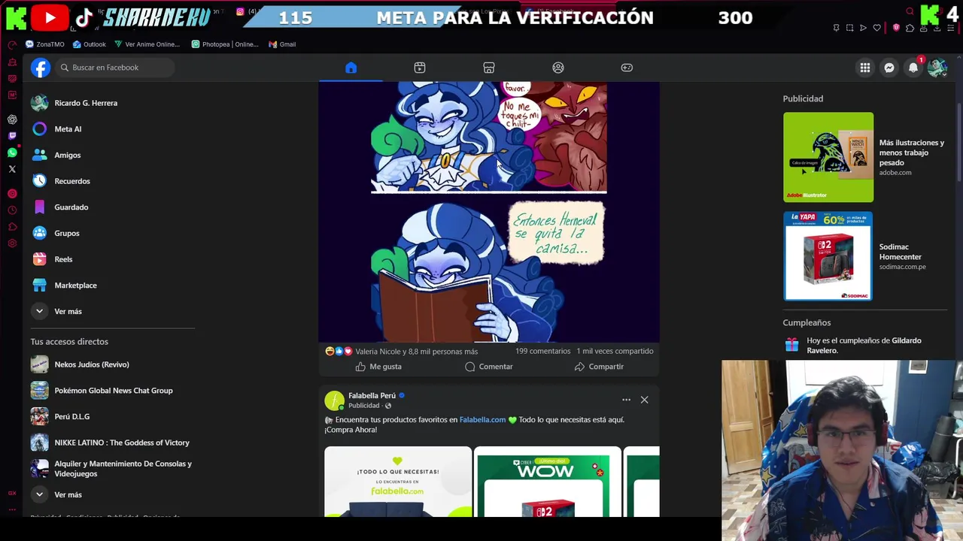Open the Groups tab in top navigation

pyautogui.click(x=558, y=68)
